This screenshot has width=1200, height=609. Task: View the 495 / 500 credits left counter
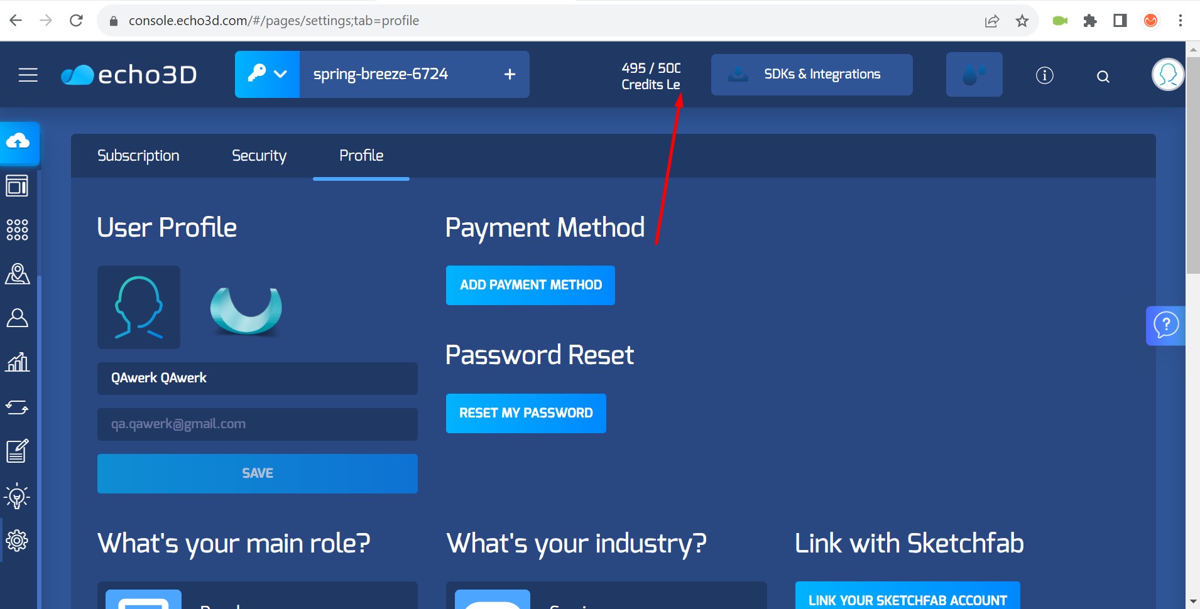click(x=651, y=76)
